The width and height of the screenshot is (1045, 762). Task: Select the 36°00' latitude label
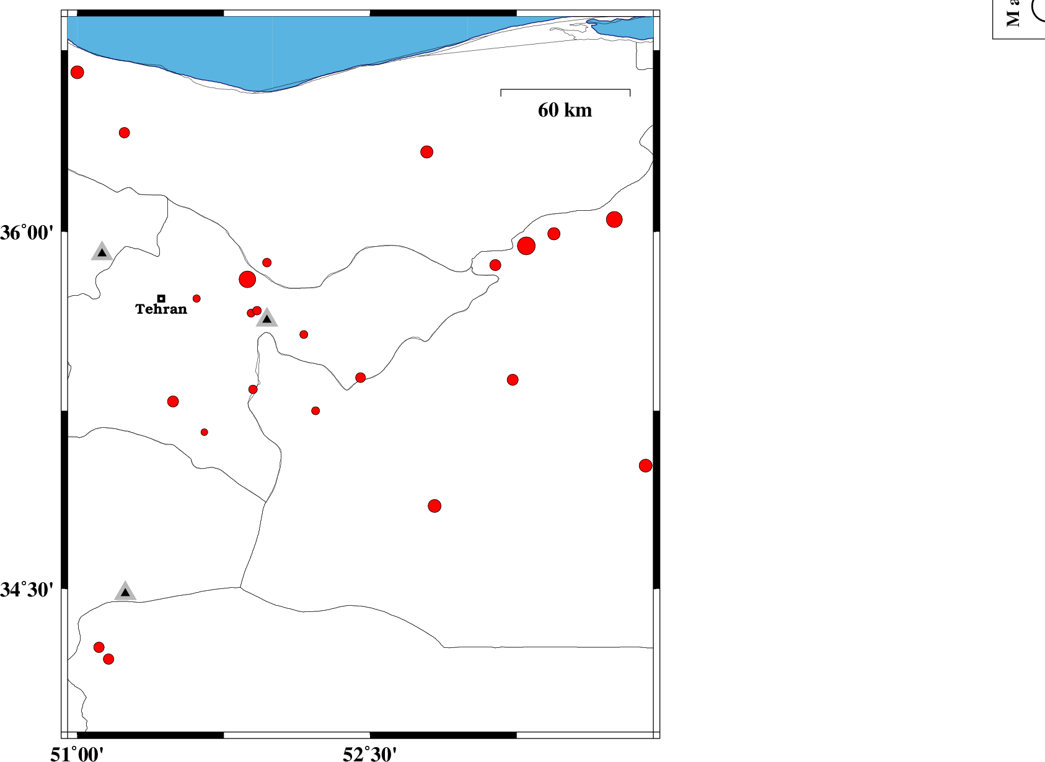coord(27,233)
